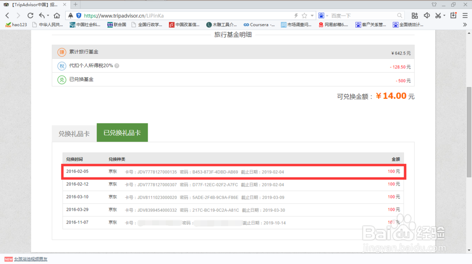Click the 兑换种类 column header
Image resolution: width=472 pixels, height=264 pixels.
click(x=117, y=160)
